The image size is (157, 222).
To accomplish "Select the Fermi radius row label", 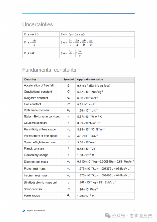I will 32,196.
